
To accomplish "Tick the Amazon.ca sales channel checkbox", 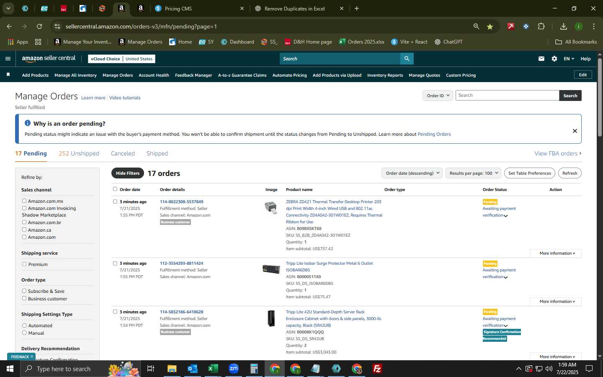I will click(24, 230).
